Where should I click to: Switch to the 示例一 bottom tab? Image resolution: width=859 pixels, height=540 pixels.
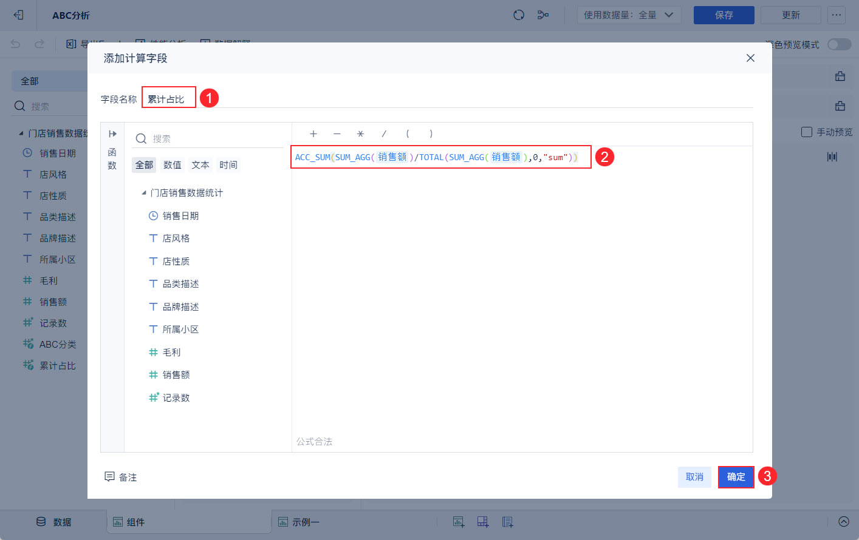pos(299,522)
